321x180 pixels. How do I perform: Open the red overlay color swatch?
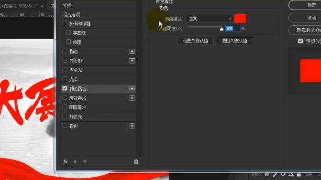click(240, 19)
